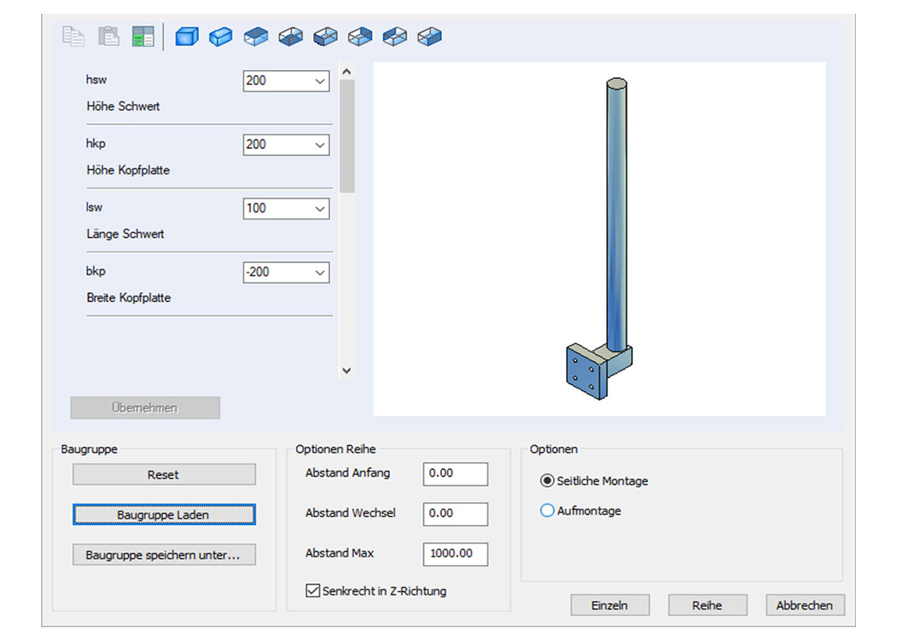Click the Breite Kopfplatte label
This screenshot has height=643, width=897.
pyautogui.click(x=128, y=297)
